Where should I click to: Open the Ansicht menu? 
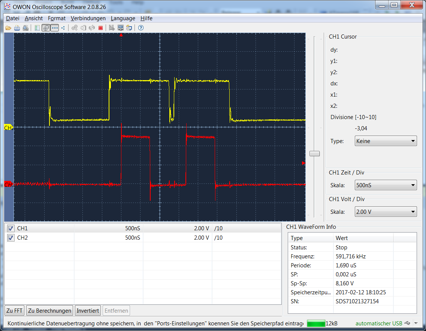34,18
